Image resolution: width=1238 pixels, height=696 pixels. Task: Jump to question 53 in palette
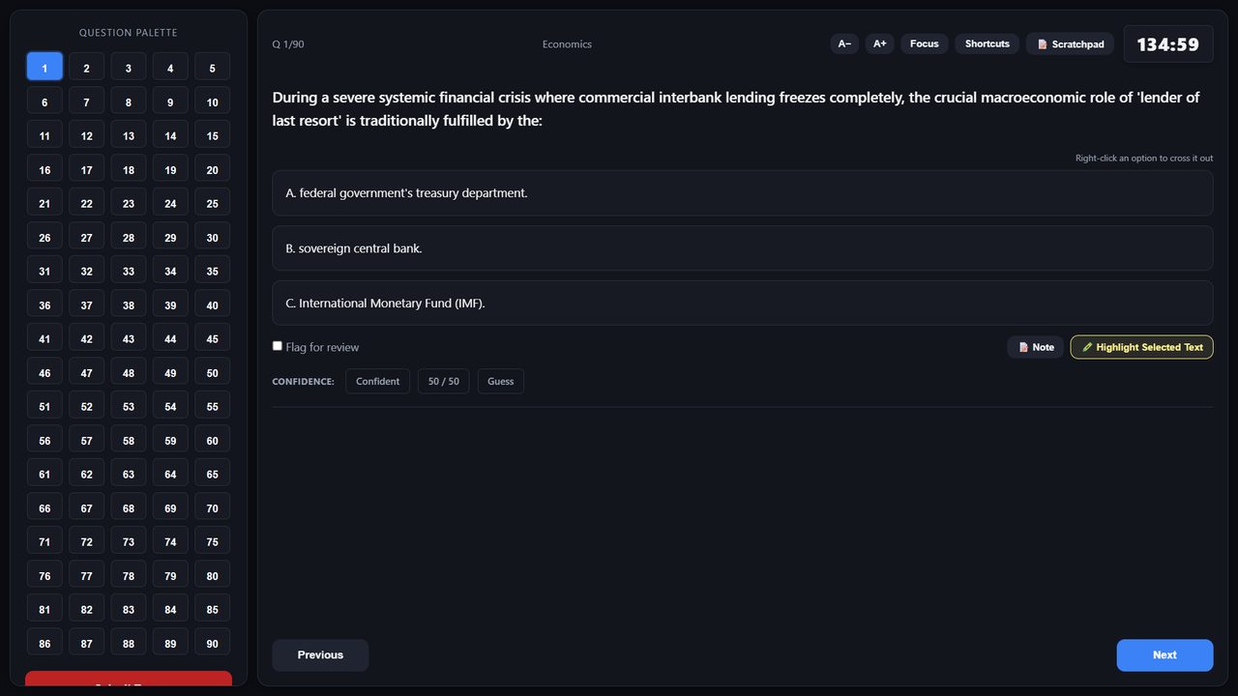[129, 405]
